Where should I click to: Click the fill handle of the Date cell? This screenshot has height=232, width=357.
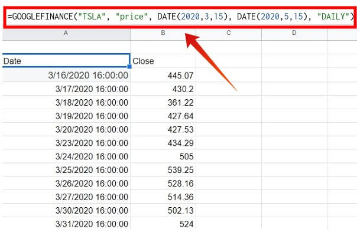tap(129, 67)
